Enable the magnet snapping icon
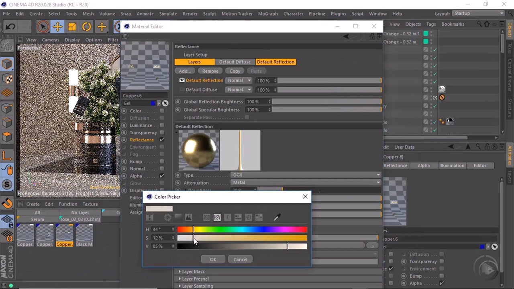The width and height of the screenshot is (514, 289). click(x=7, y=204)
